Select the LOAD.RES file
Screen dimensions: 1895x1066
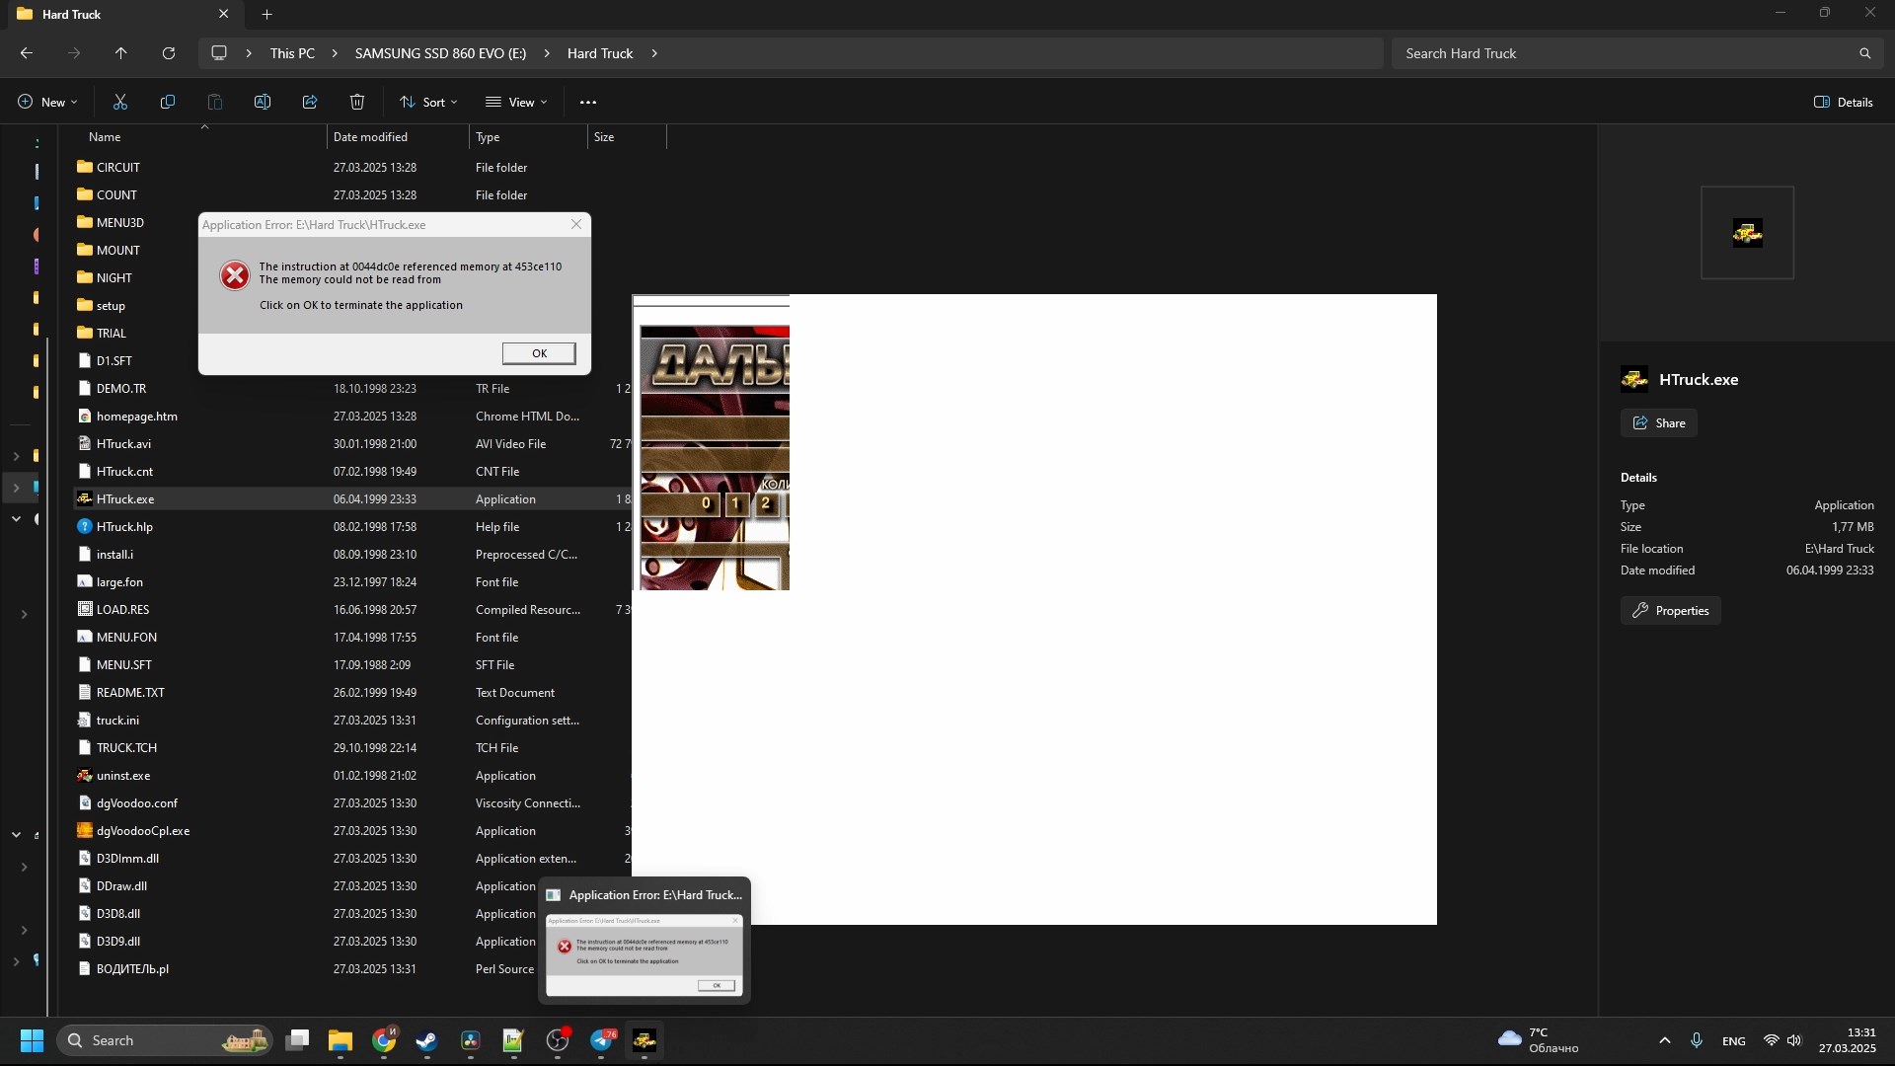click(x=122, y=610)
